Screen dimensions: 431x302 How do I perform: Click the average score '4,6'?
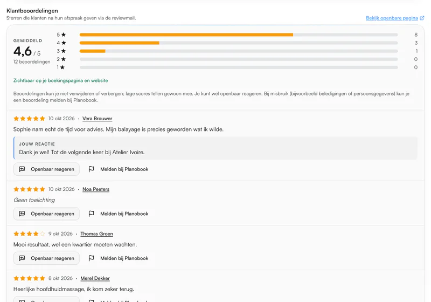click(23, 51)
